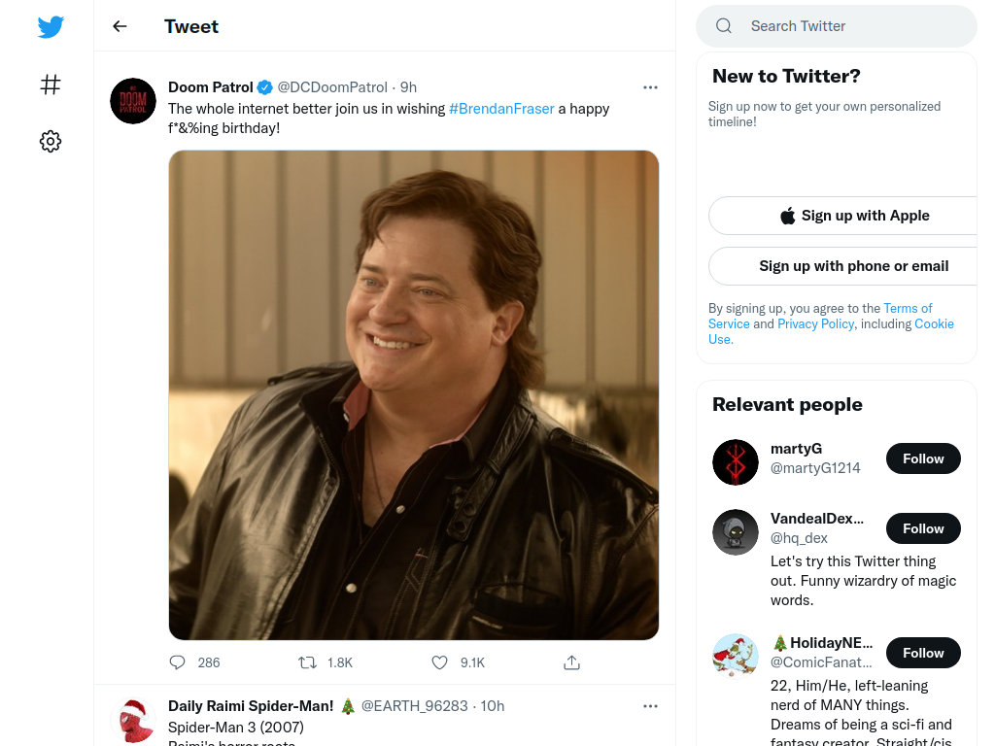Click the Twitter bird home logo
The height and width of the screenshot is (746, 995).
51,26
